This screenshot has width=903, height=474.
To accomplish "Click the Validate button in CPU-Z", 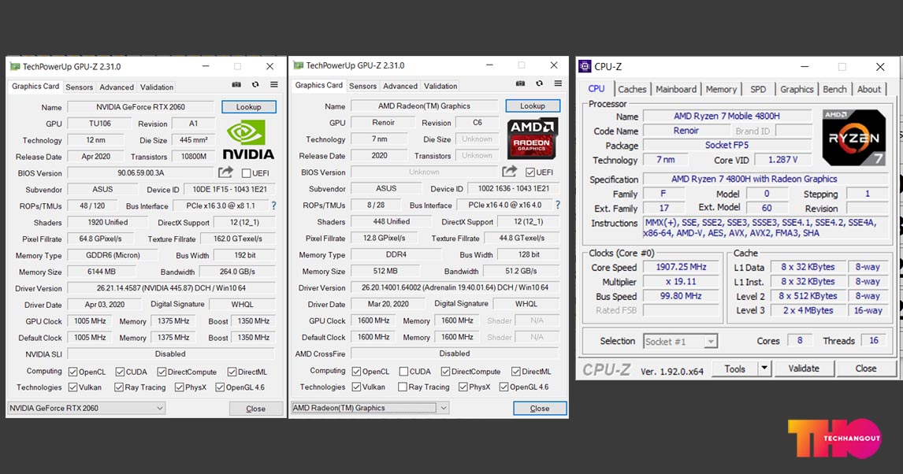I will (x=804, y=368).
